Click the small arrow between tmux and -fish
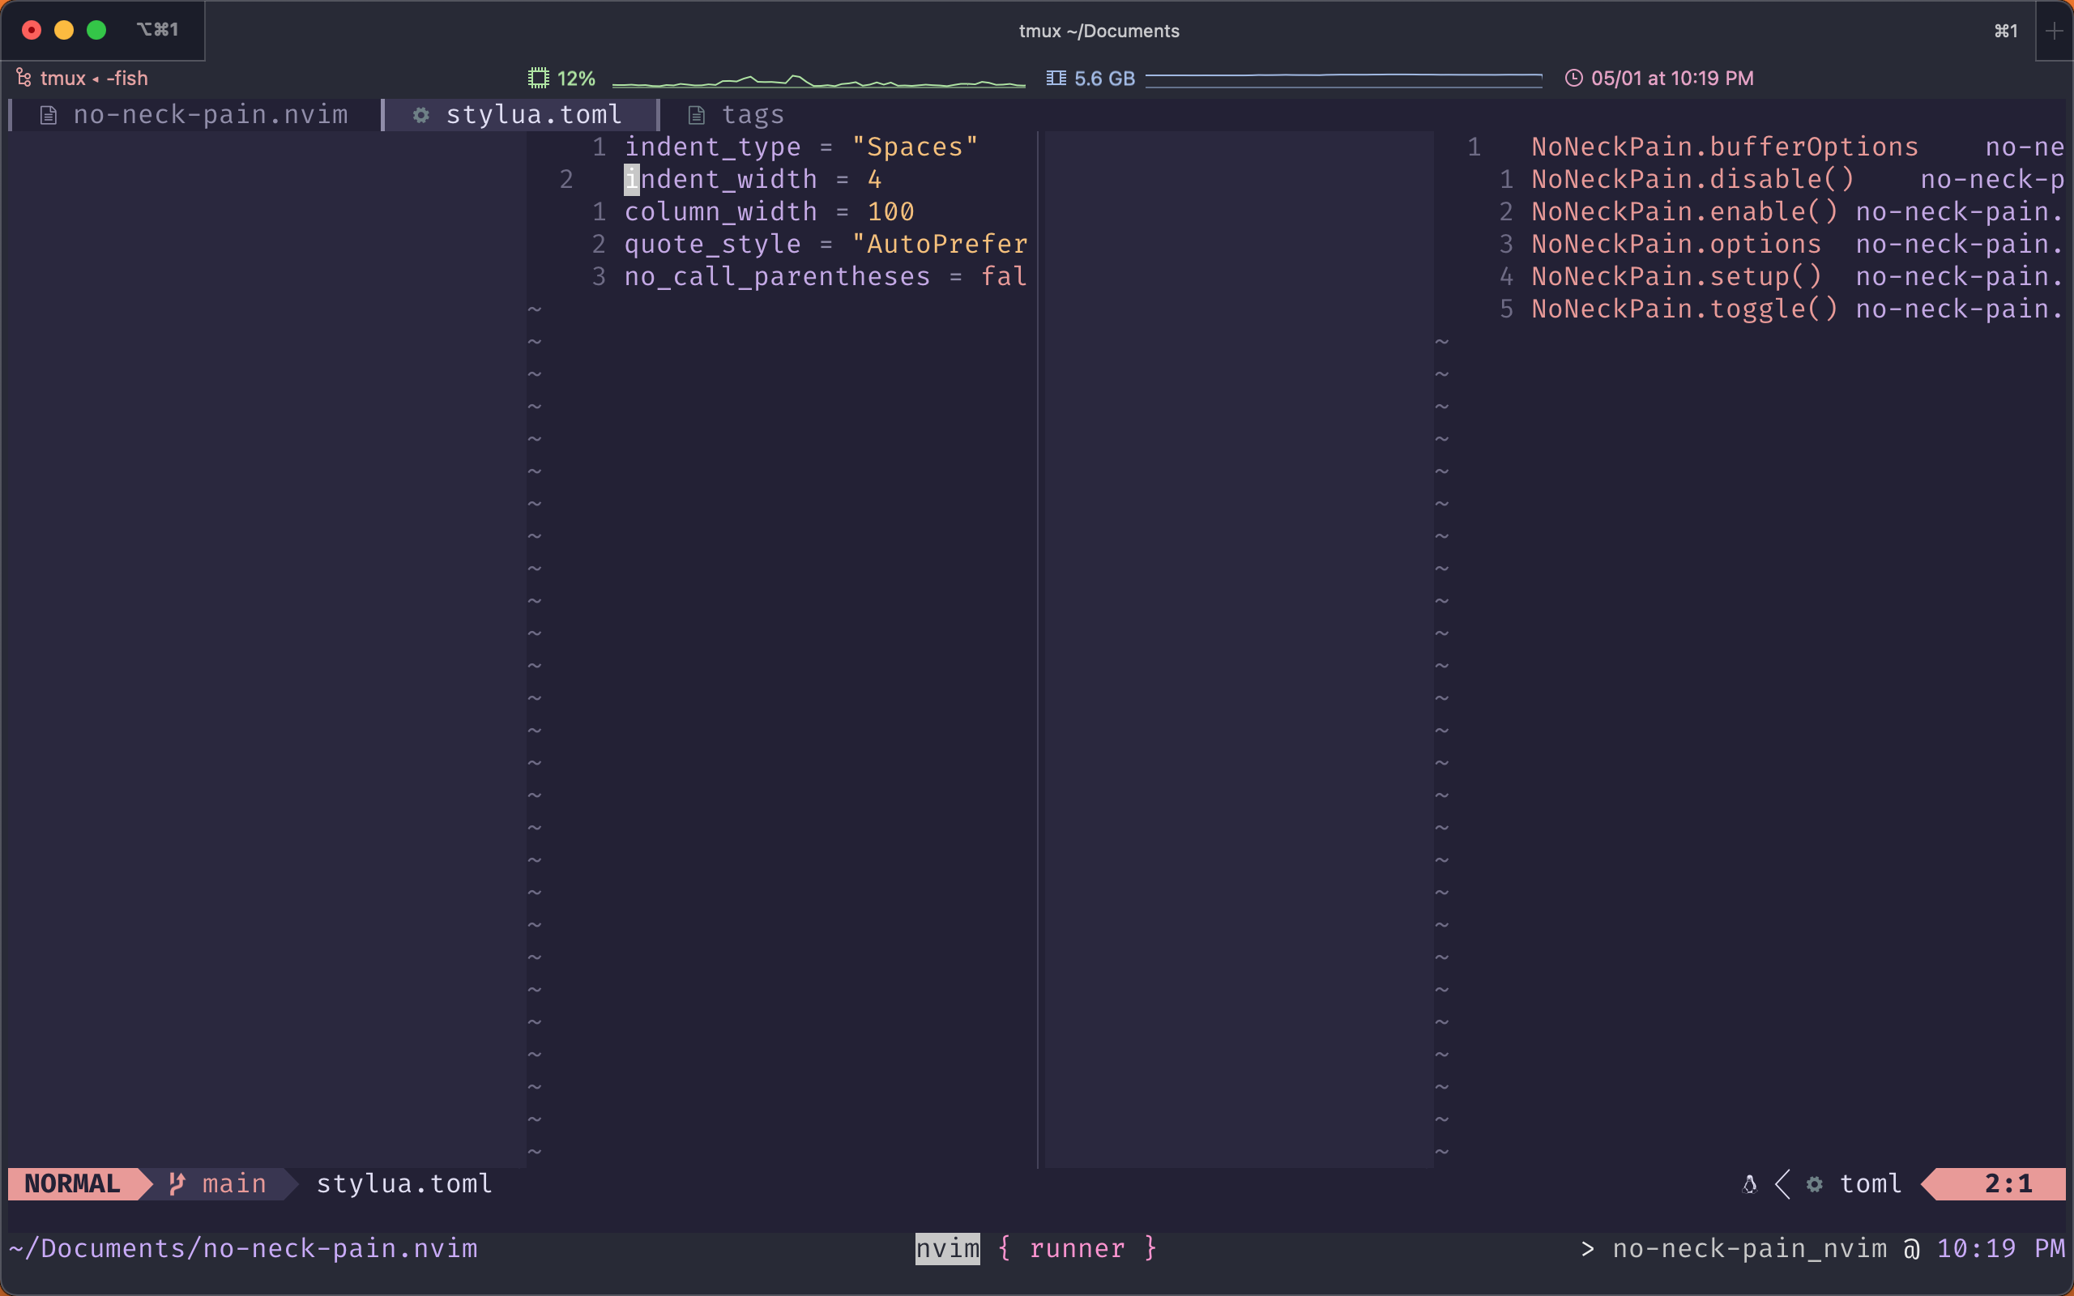 point(96,78)
